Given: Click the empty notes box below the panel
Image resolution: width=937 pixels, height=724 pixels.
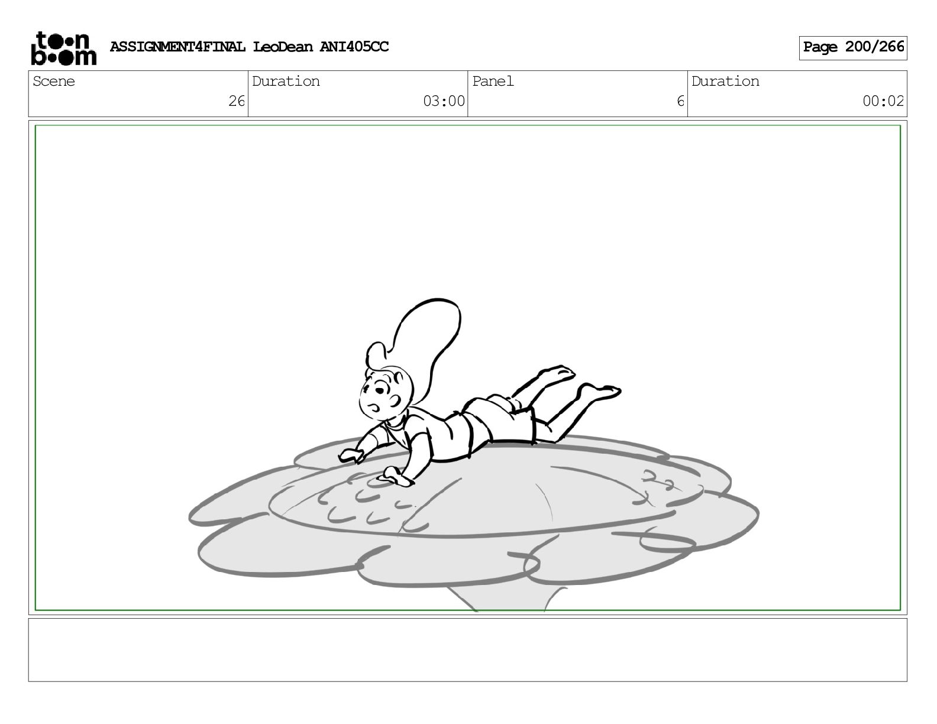Looking at the screenshot, I should (x=467, y=649).
